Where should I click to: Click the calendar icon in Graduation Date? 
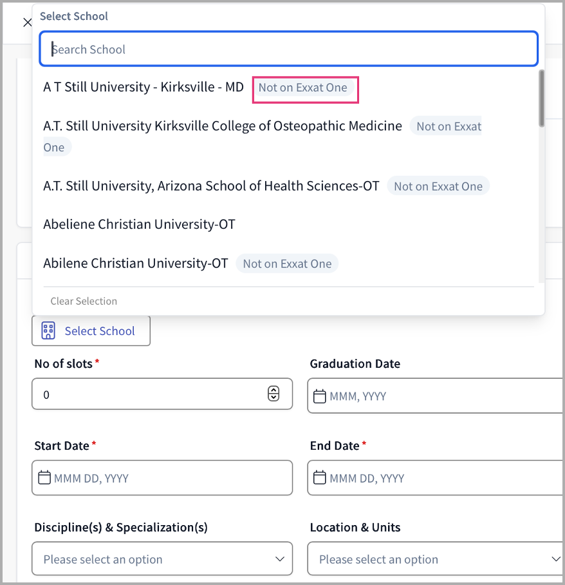pos(320,396)
